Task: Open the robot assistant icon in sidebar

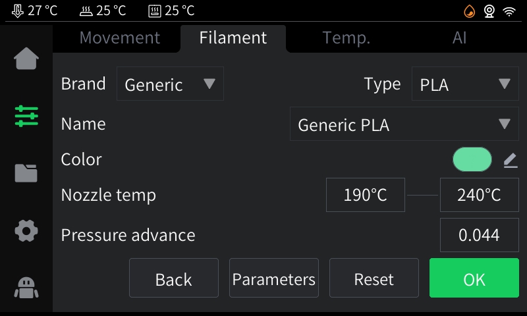Action: tap(26, 286)
